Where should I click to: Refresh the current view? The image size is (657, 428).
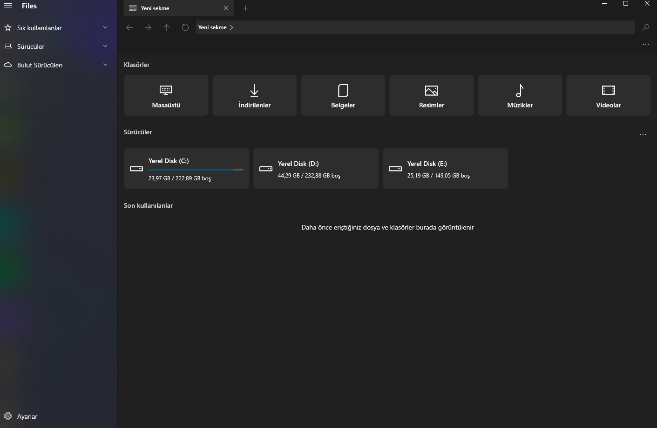click(x=185, y=27)
